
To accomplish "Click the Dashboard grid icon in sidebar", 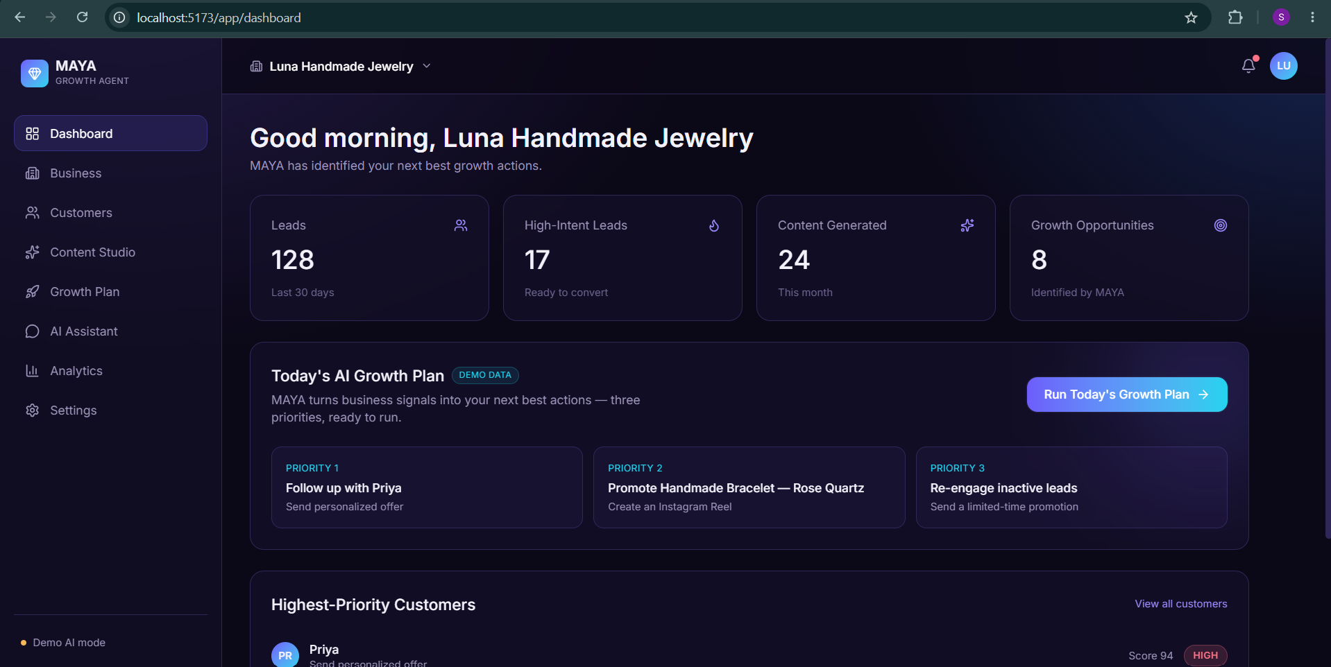I will point(32,134).
